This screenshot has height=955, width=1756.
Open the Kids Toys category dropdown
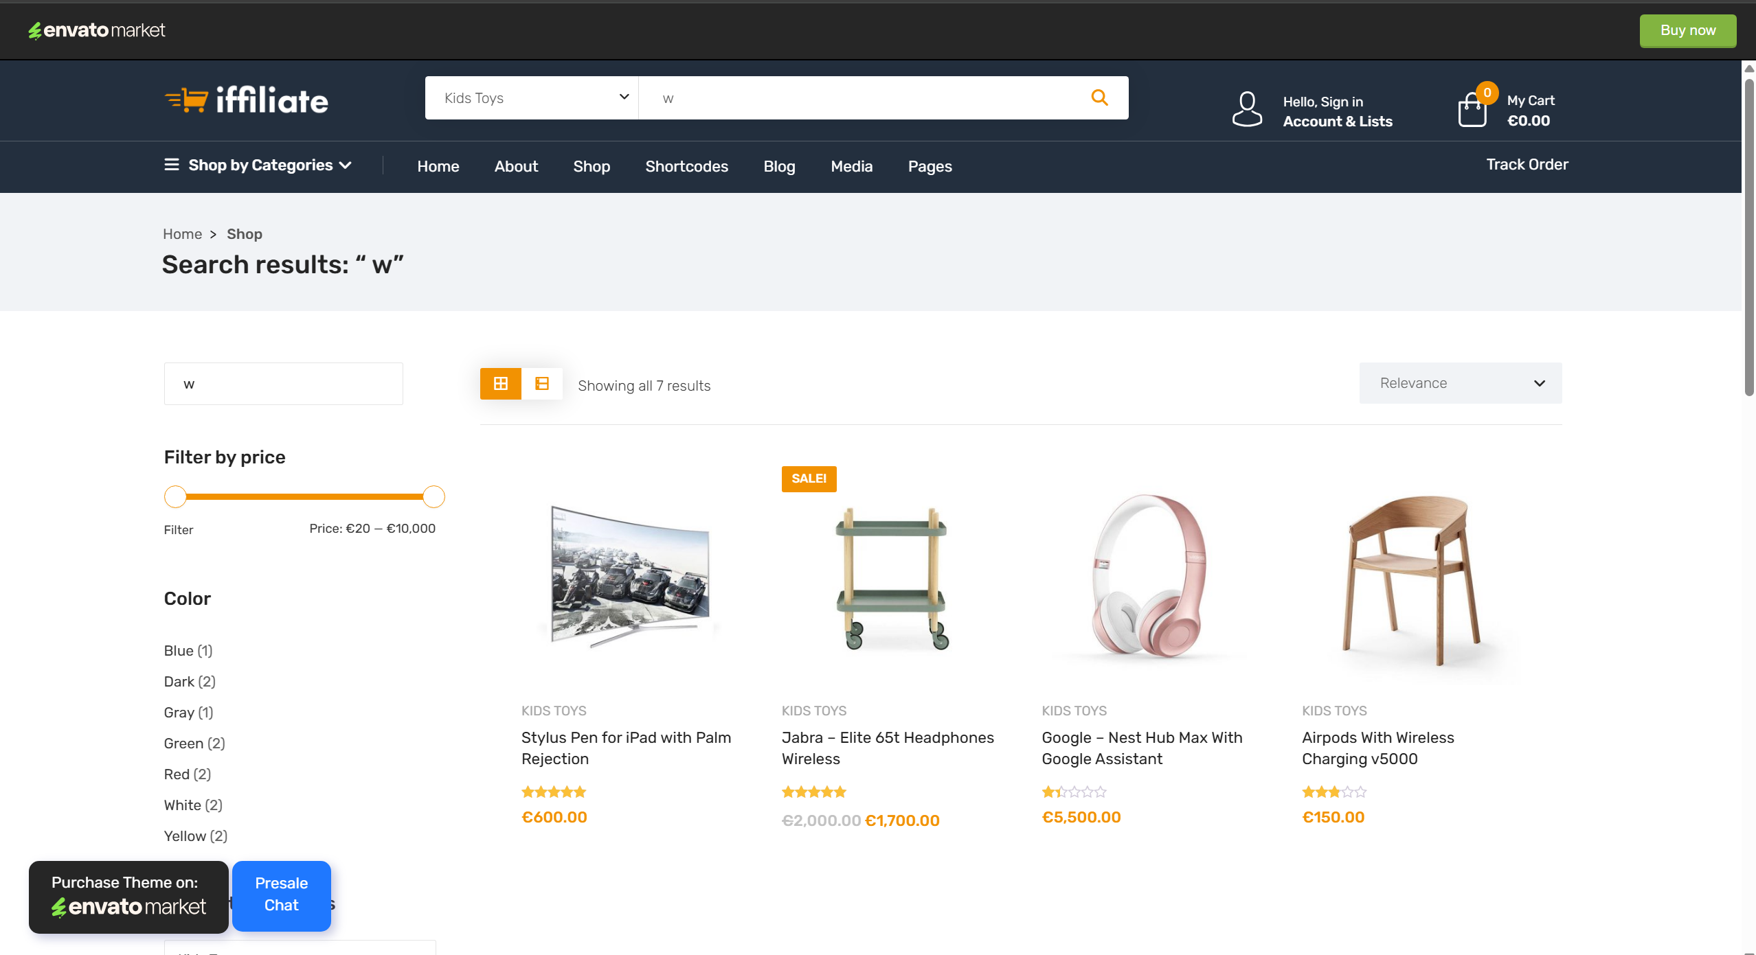click(532, 97)
